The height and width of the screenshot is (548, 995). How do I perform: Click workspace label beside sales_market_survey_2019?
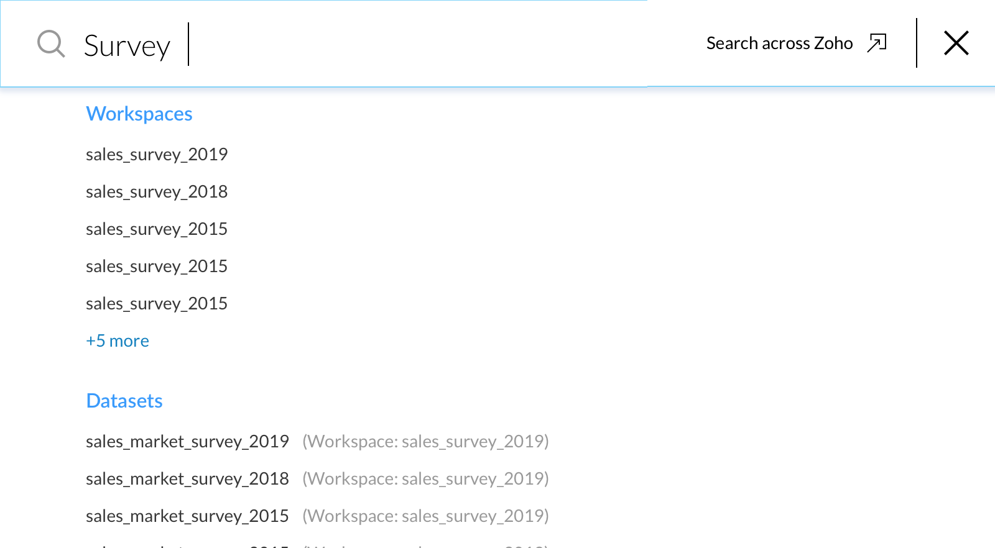pos(425,441)
